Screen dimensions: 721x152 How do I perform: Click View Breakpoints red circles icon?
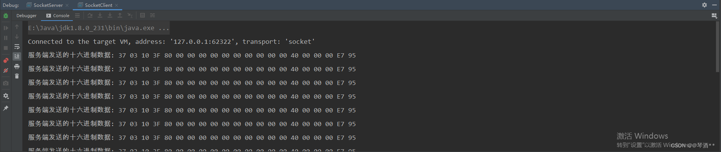6,61
